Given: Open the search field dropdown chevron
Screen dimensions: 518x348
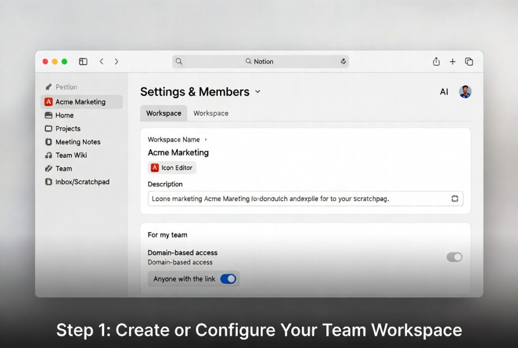Looking at the screenshot, I should 343,61.
